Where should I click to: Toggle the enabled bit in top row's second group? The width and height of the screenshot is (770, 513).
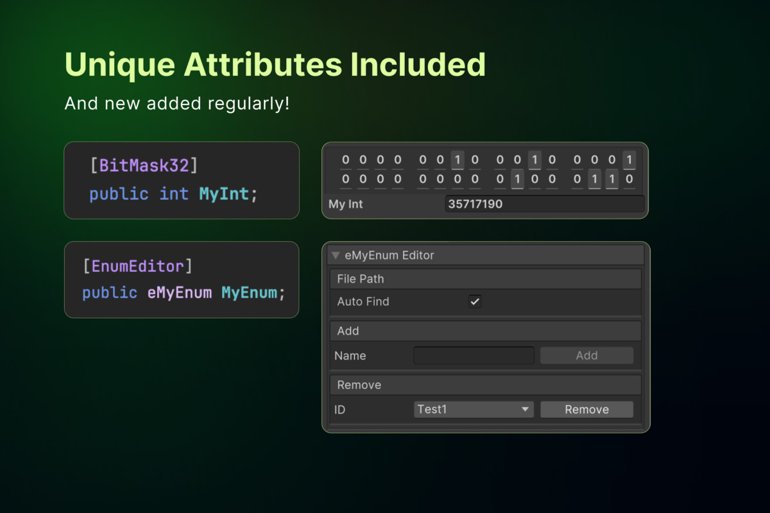[x=458, y=160]
